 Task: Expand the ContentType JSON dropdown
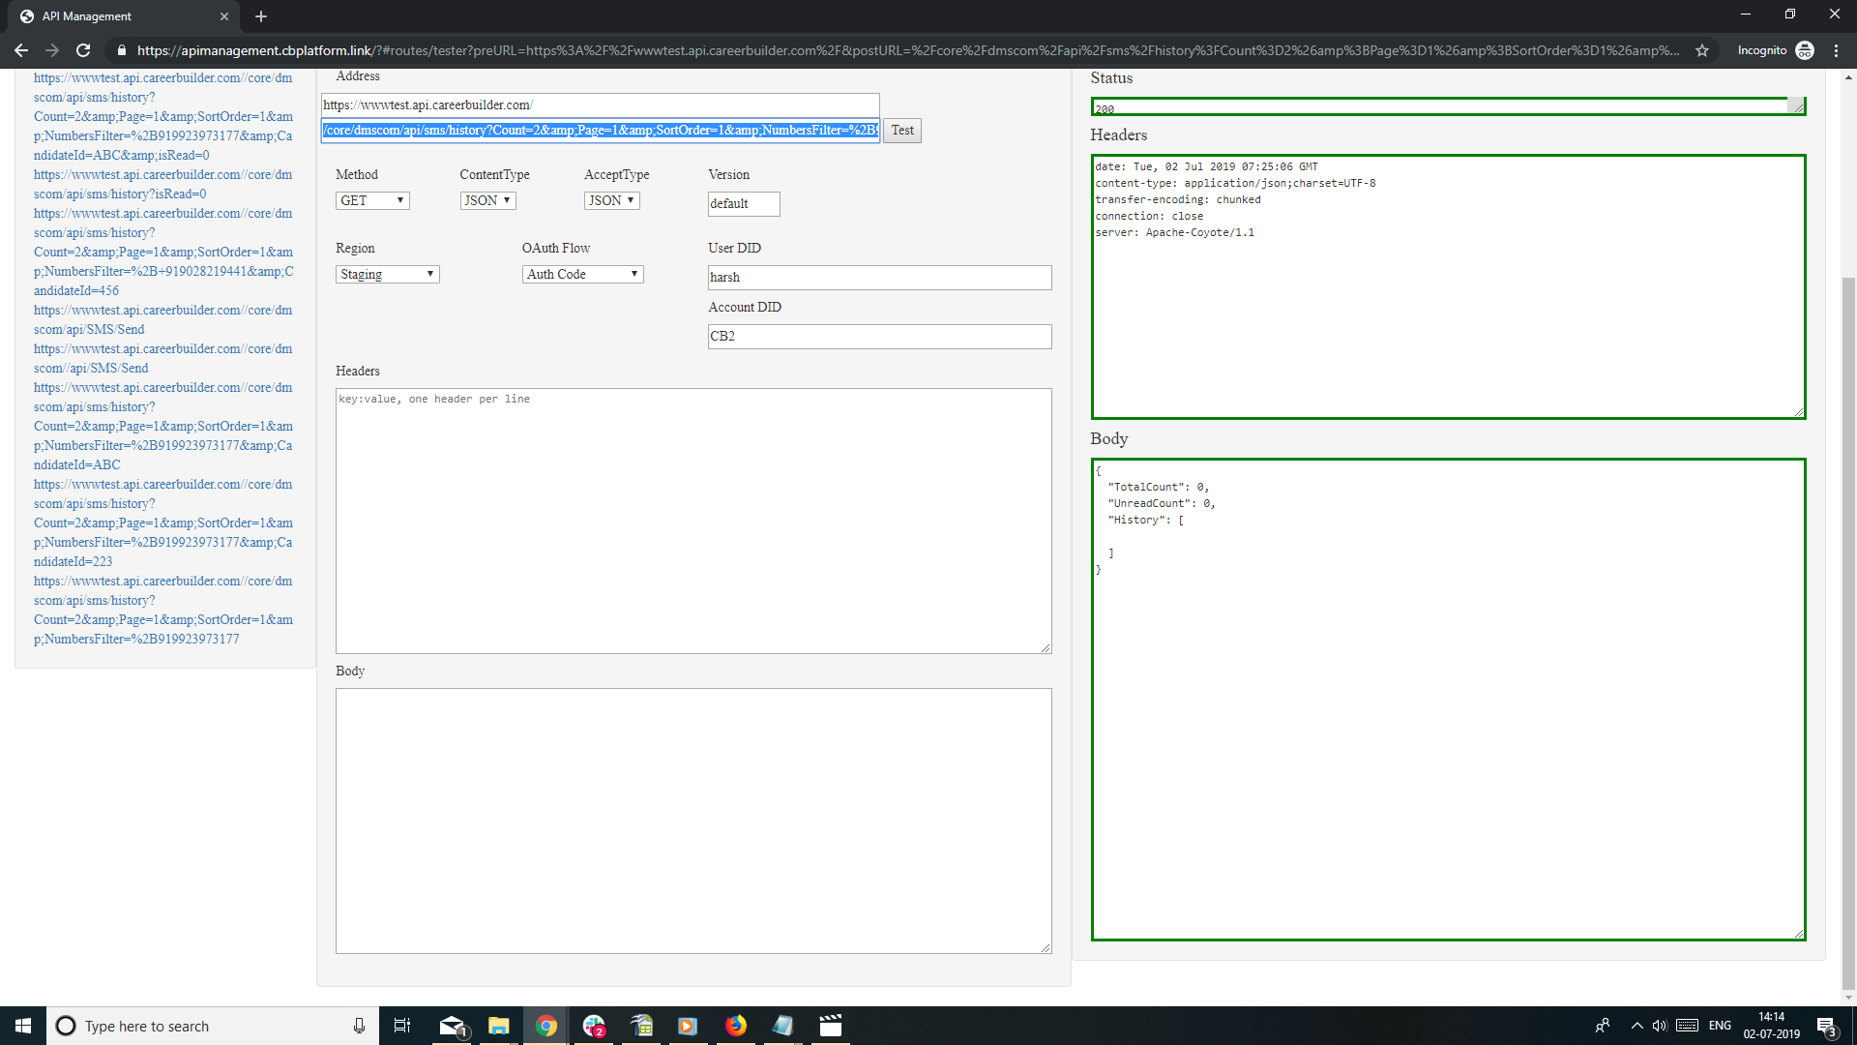coord(487,200)
